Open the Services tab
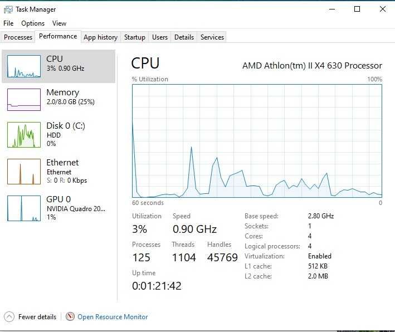Image resolution: width=395 pixels, height=332 pixels. click(212, 37)
